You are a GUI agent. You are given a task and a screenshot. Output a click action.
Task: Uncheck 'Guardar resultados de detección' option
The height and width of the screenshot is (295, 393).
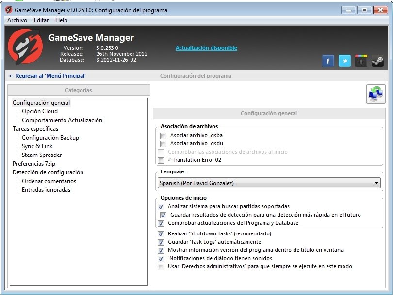(163, 215)
